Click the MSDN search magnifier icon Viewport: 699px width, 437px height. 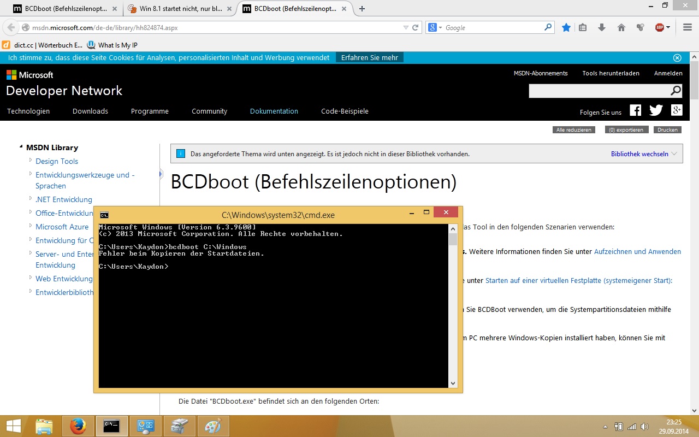(x=676, y=91)
